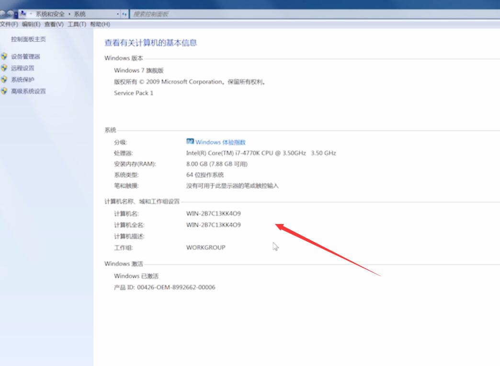
Task: Open the Windows 体验指数 link
Action: tap(220, 142)
